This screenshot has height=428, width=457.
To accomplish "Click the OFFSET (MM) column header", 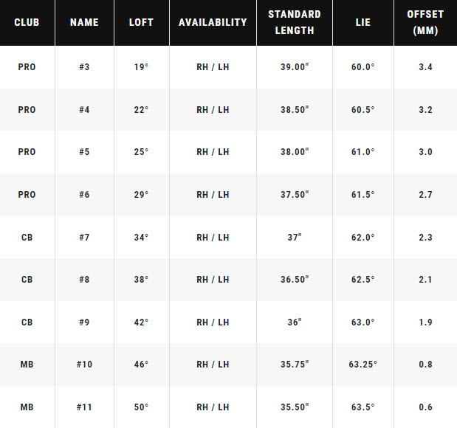I will (x=425, y=22).
